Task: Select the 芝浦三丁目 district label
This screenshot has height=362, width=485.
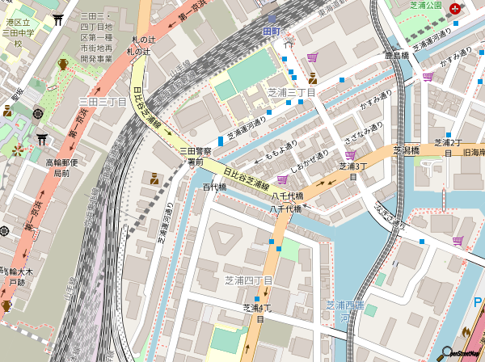Action: pos(290,93)
